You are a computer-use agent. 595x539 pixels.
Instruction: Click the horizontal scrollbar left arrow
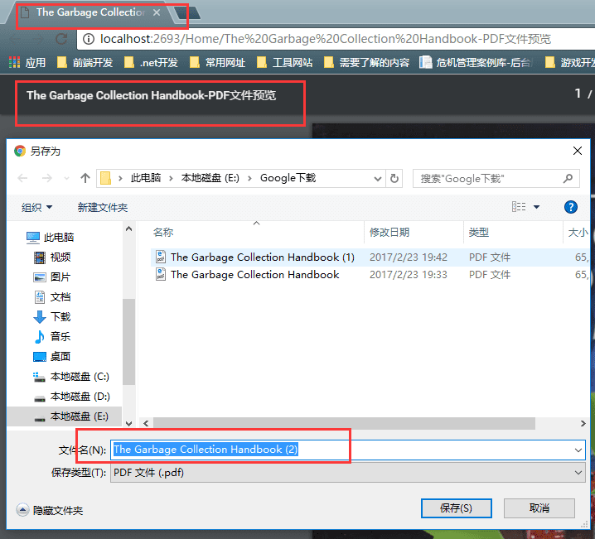tap(146, 423)
